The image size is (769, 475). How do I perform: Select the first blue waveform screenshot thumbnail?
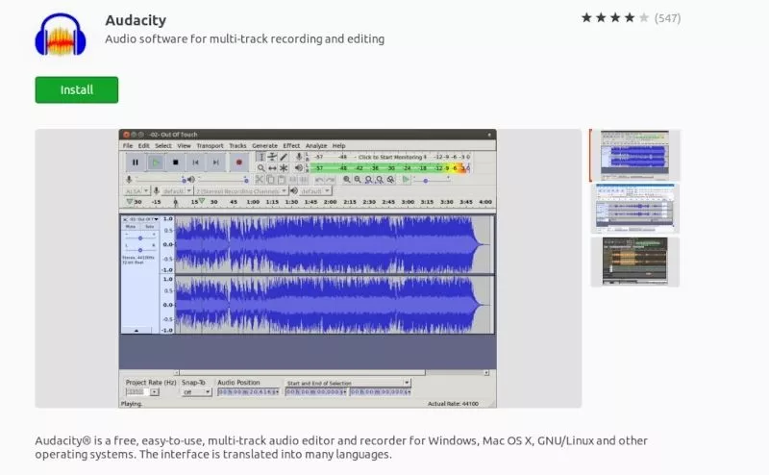634,155
